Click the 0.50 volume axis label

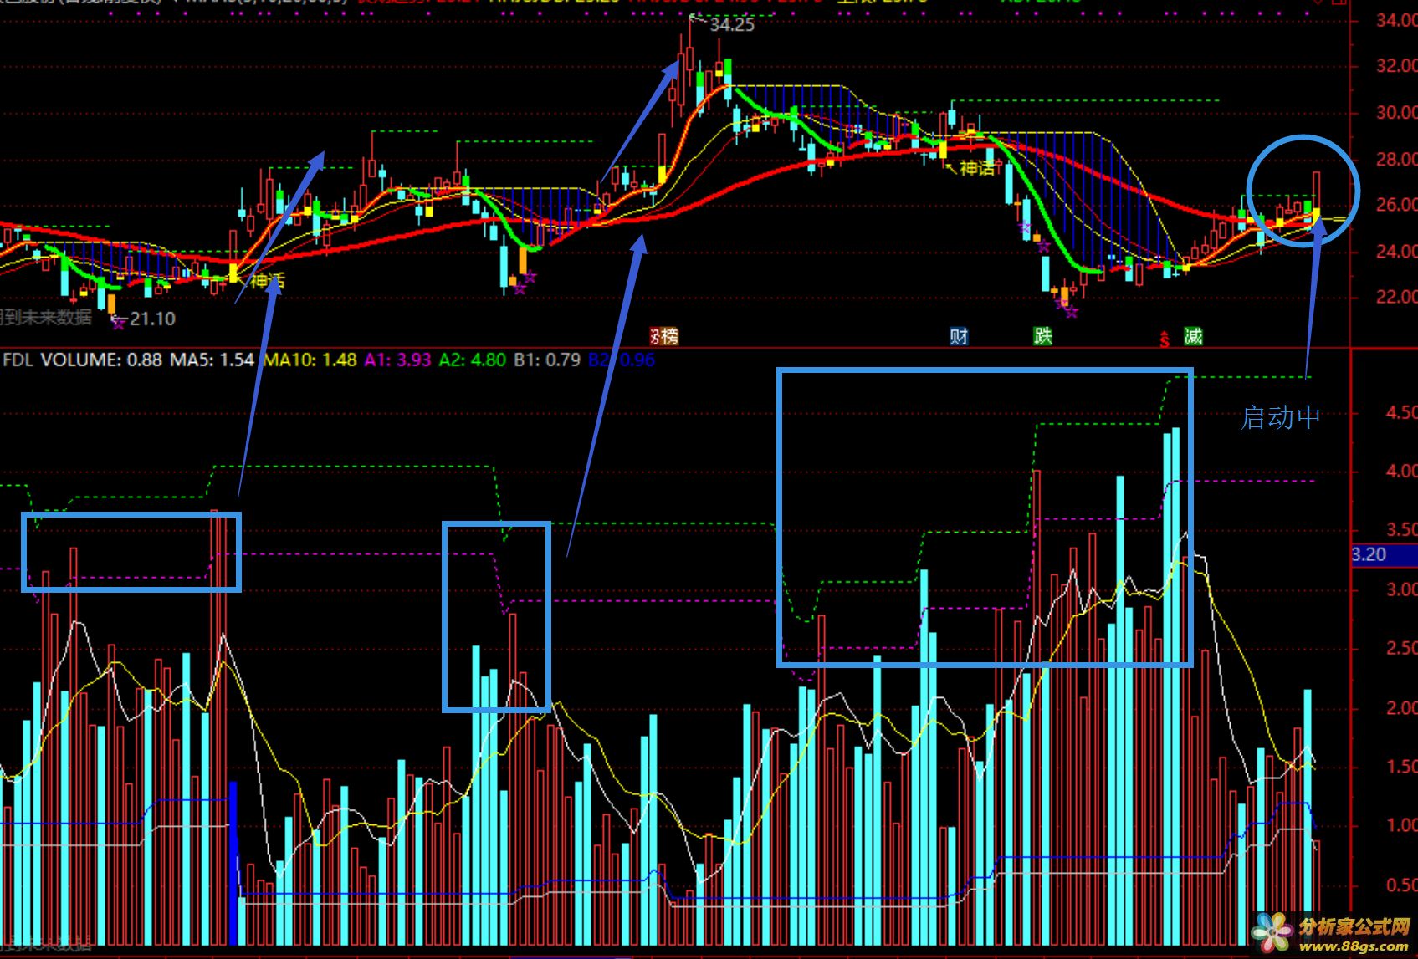click(x=1401, y=885)
